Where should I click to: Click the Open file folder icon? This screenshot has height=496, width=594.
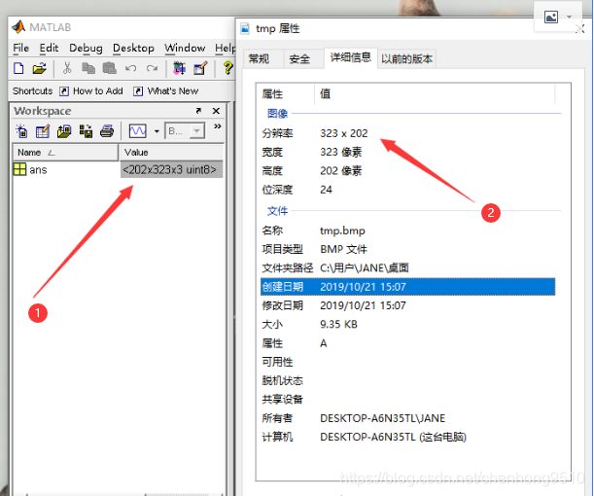(39, 68)
